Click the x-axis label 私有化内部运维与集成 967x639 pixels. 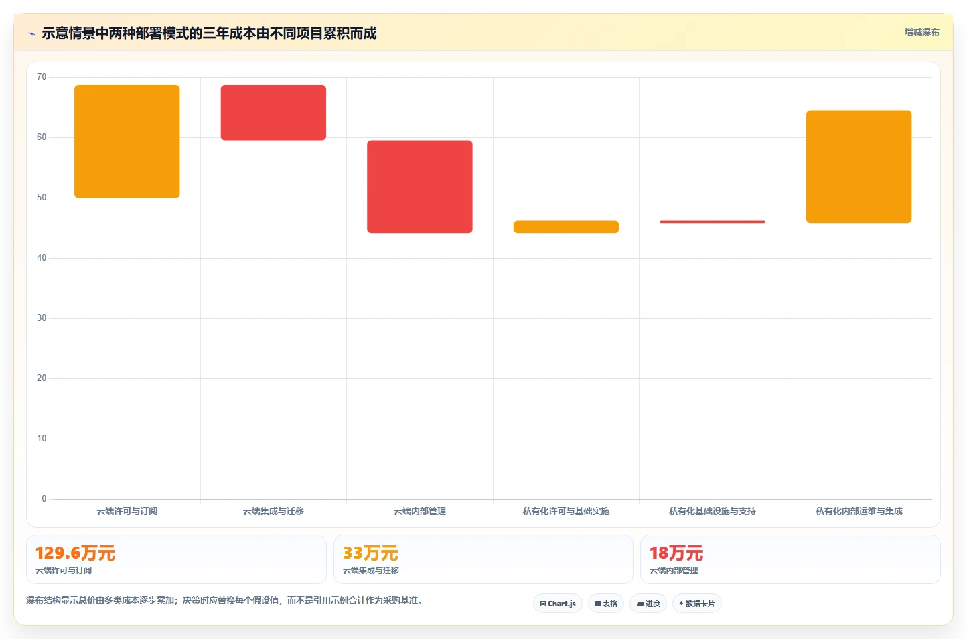click(x=859, y=511)
